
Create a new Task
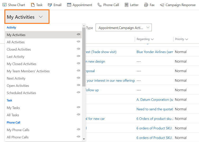coord(37,5)
